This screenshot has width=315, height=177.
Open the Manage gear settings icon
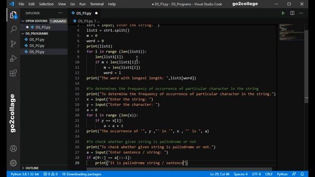[13, 163]
